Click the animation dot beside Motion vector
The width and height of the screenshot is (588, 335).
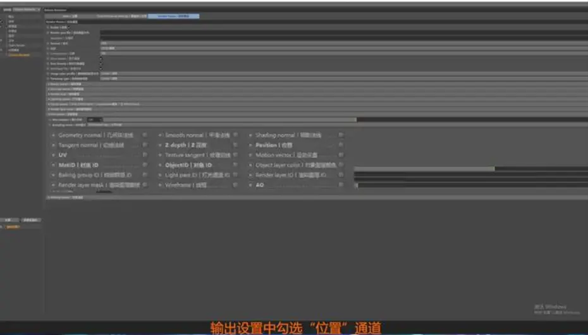pos(250,155)
